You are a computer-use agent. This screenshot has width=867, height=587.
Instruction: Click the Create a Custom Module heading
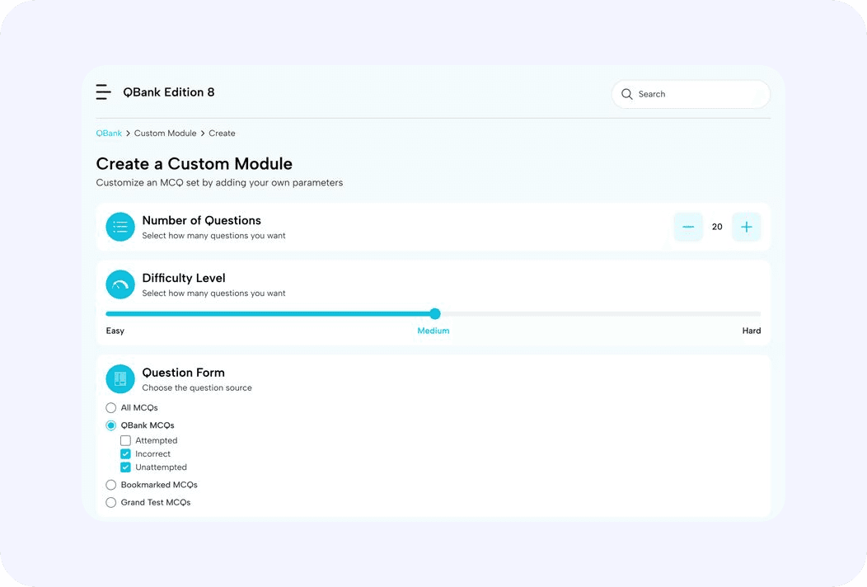coord(194,164)
